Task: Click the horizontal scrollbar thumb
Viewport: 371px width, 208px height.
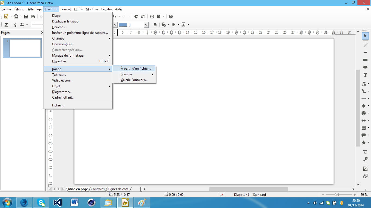Action: pyautogui.click(x=249, y=189)
